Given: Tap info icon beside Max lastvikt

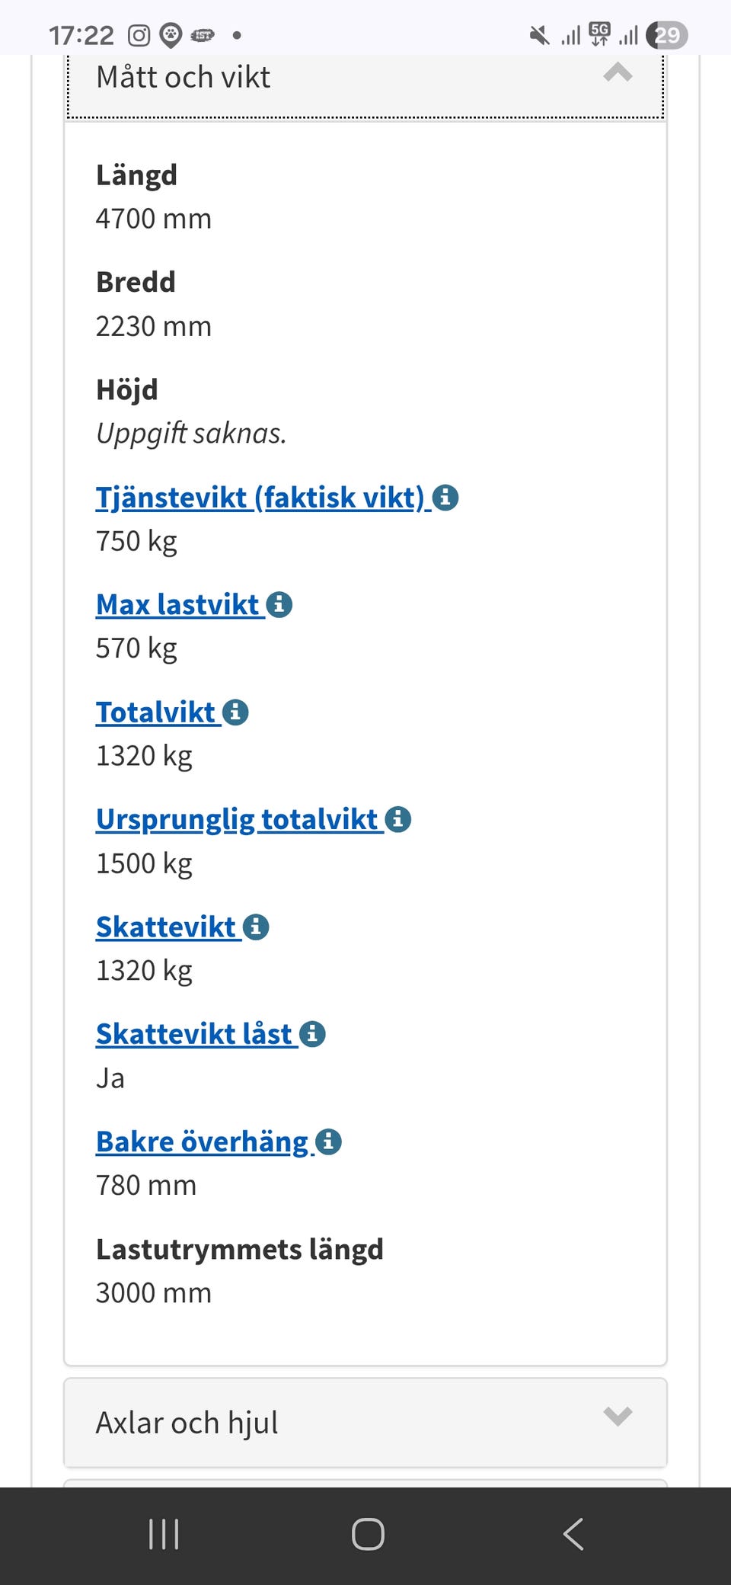Looking at the screenshot, I should pyautogui.click(x=279, y=605).
